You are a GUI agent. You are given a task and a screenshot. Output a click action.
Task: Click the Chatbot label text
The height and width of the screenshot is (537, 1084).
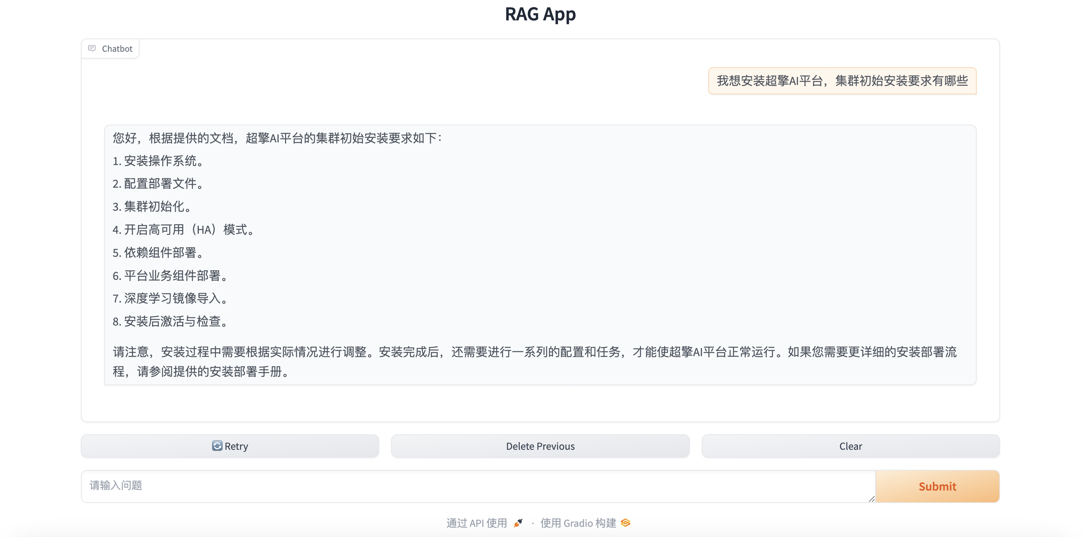117,48
